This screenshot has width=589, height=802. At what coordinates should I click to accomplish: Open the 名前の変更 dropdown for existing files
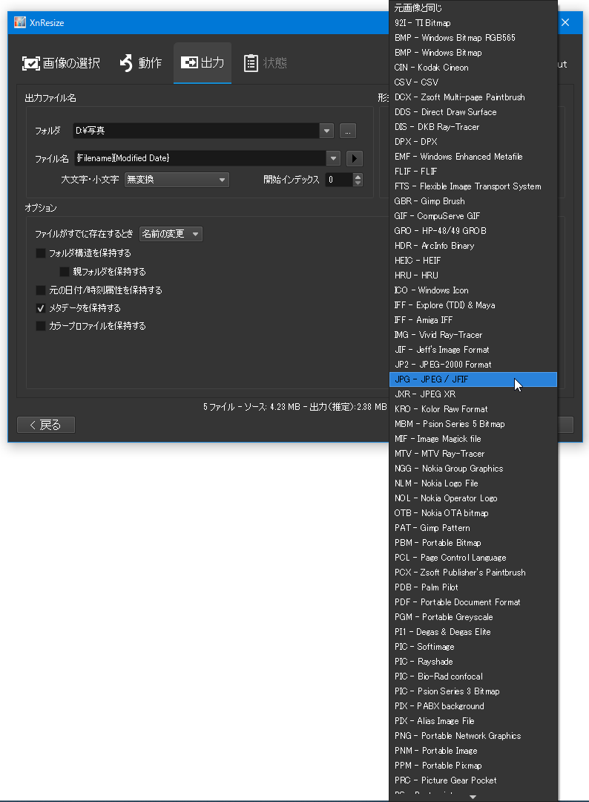pos(171,234)
